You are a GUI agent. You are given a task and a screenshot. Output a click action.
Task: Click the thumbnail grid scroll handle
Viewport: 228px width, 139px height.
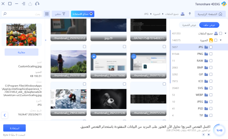[46, 40]
